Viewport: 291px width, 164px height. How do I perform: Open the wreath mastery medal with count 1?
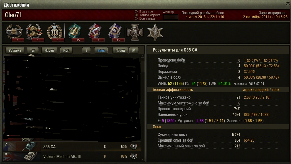tap(55, 32)
